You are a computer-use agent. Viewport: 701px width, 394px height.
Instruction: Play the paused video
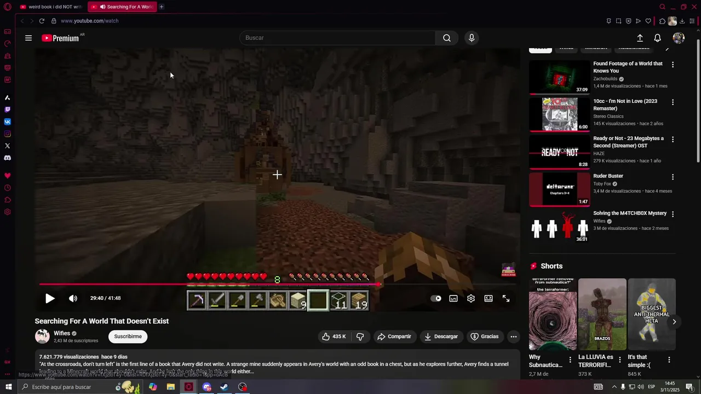tap(50, 298)
